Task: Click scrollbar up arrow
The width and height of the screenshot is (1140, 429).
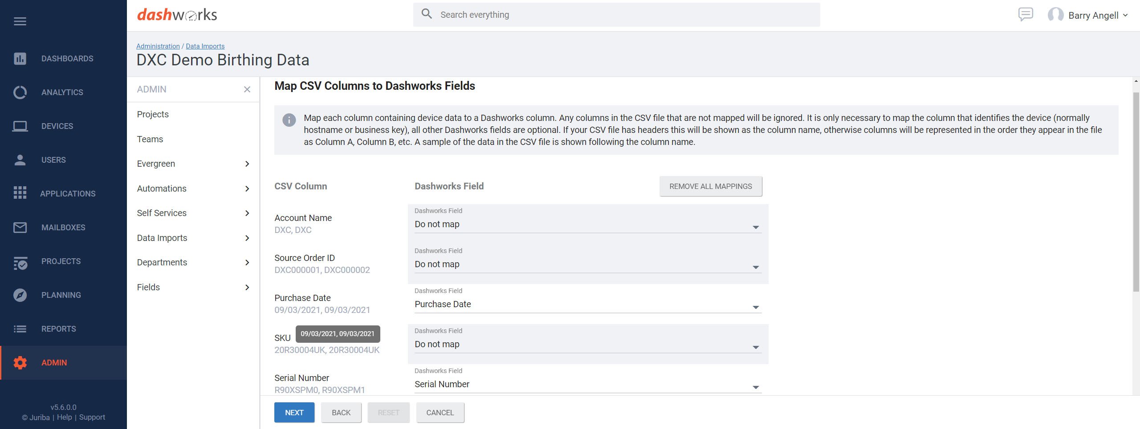Action: pos(1136,81)
